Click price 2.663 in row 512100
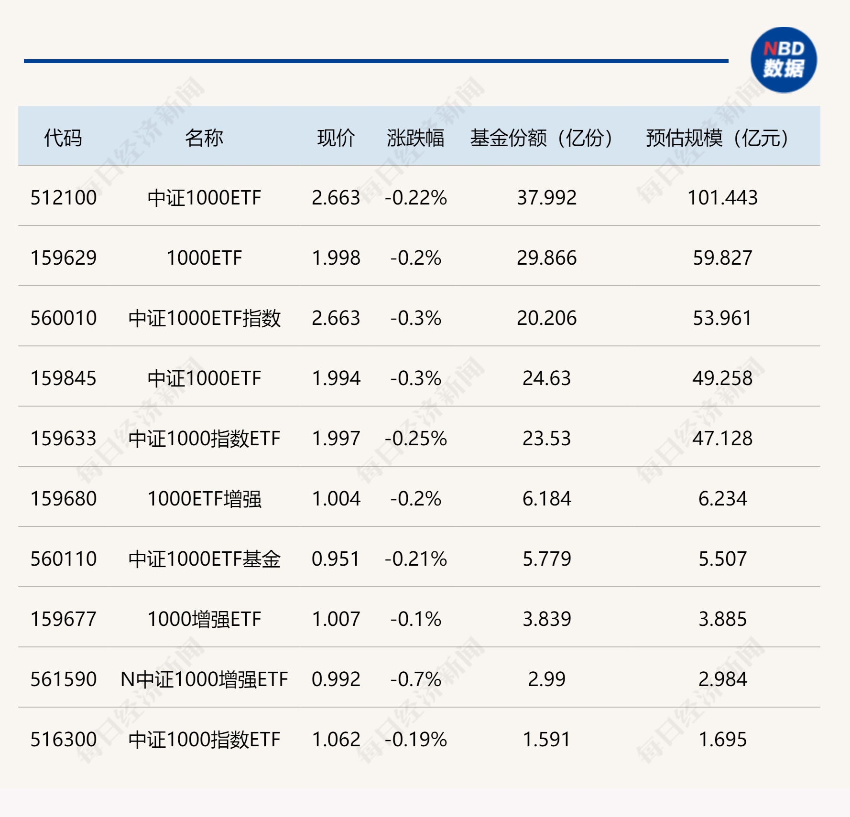This screenshot has height=817, width=850. (336, 198)
